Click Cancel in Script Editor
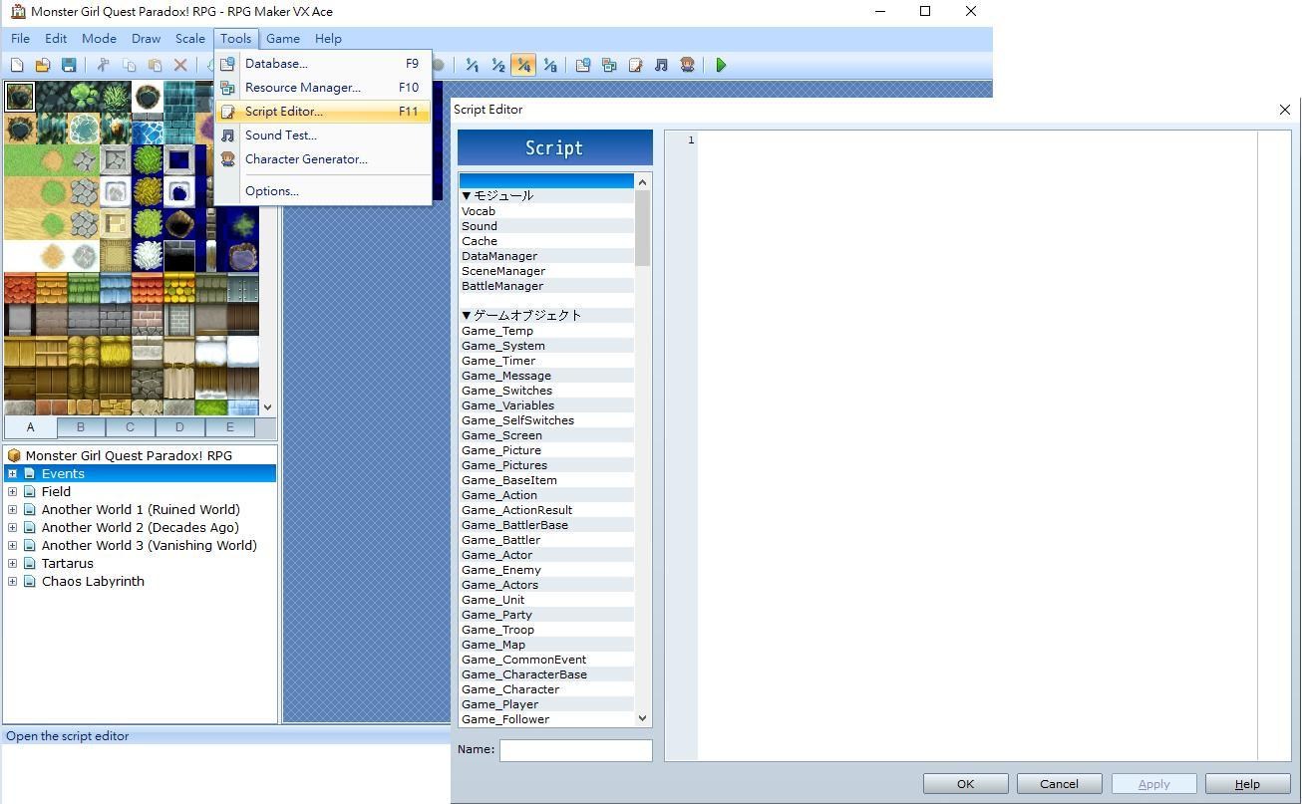Image resolution: width=1302 pixels, height=804 pixels. point(1059,784)
